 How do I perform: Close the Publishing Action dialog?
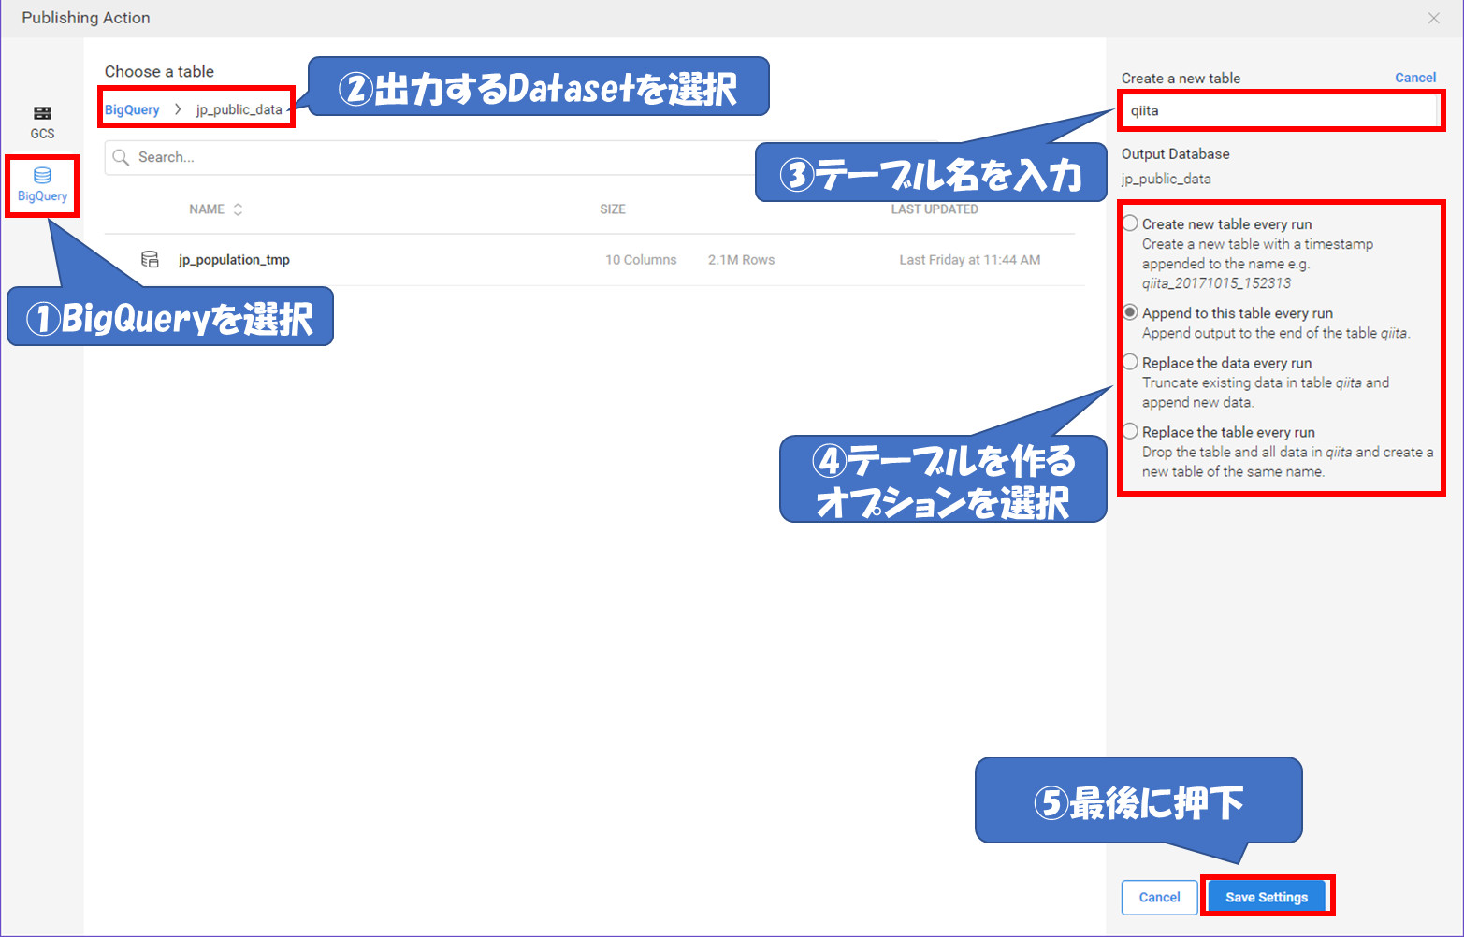coord(1433,18)
